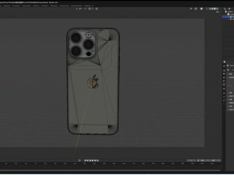This screenshot has height=175, width=234.
Task: Add a new workspace with plus button
Action: point(93,6)
